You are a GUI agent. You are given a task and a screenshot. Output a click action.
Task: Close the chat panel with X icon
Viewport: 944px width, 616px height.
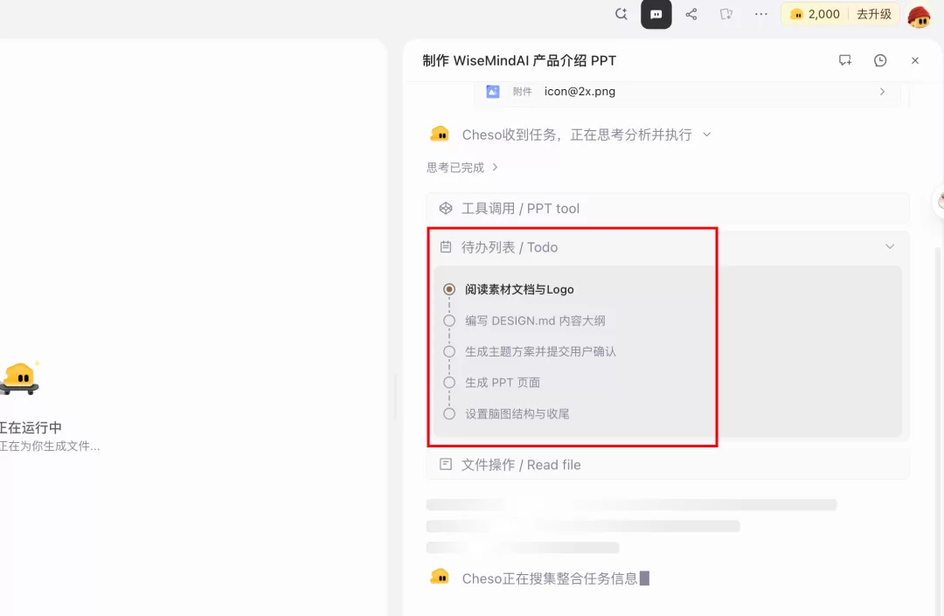915,60
